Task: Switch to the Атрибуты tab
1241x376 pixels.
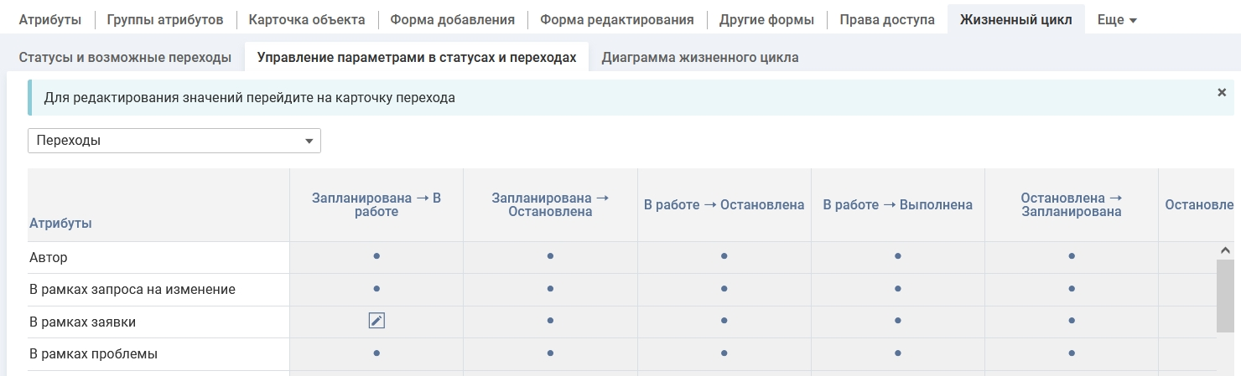Action: [x=50, y=20]
